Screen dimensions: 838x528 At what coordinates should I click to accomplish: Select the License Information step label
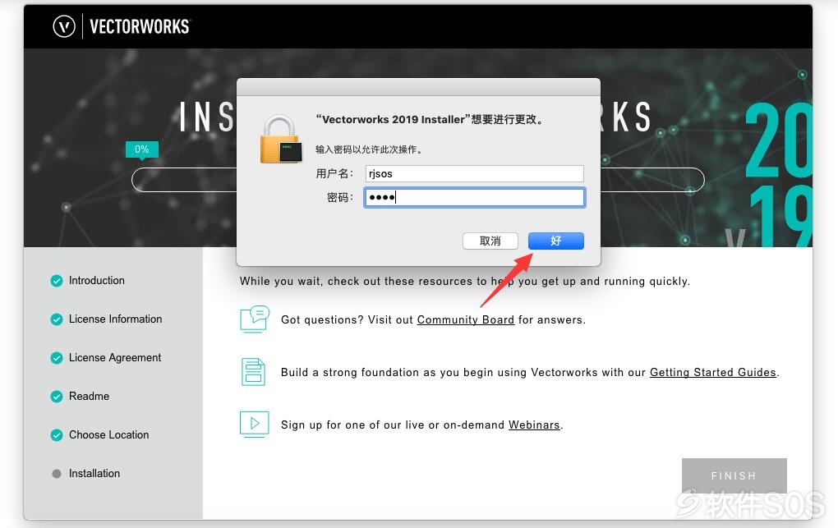click(x=116, y=319)
